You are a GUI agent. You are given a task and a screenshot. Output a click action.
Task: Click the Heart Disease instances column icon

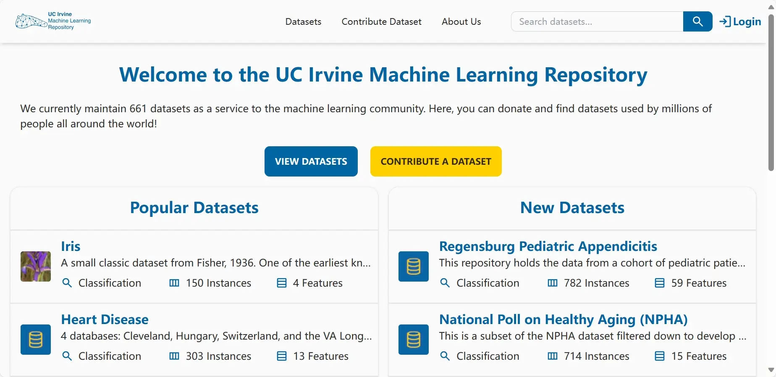[x=174, y=356]
